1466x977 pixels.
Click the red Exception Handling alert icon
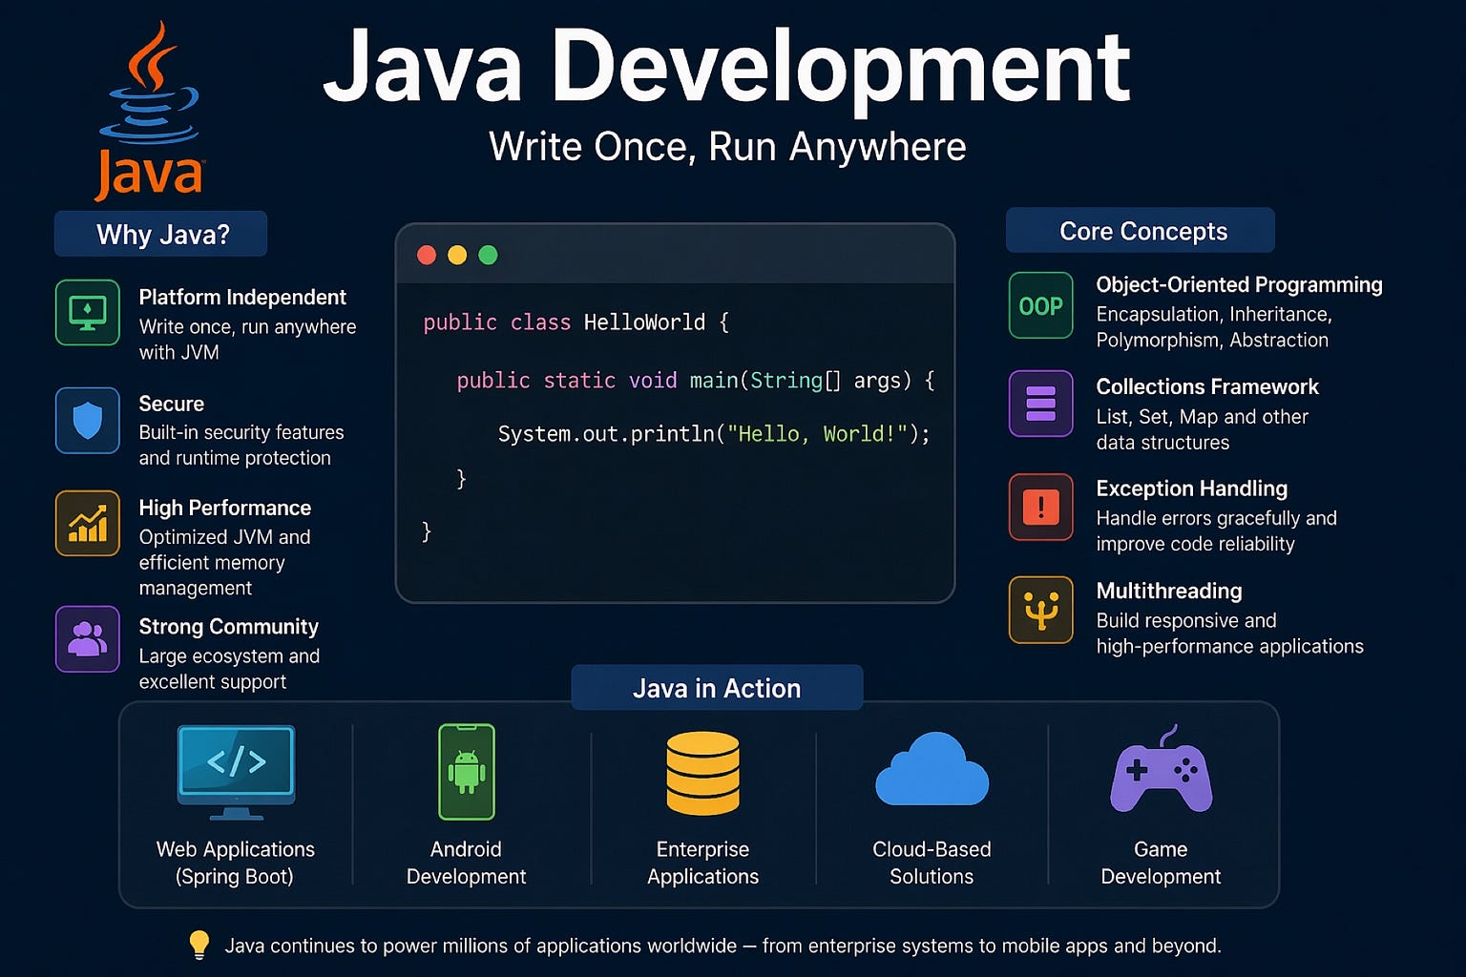1041,507
